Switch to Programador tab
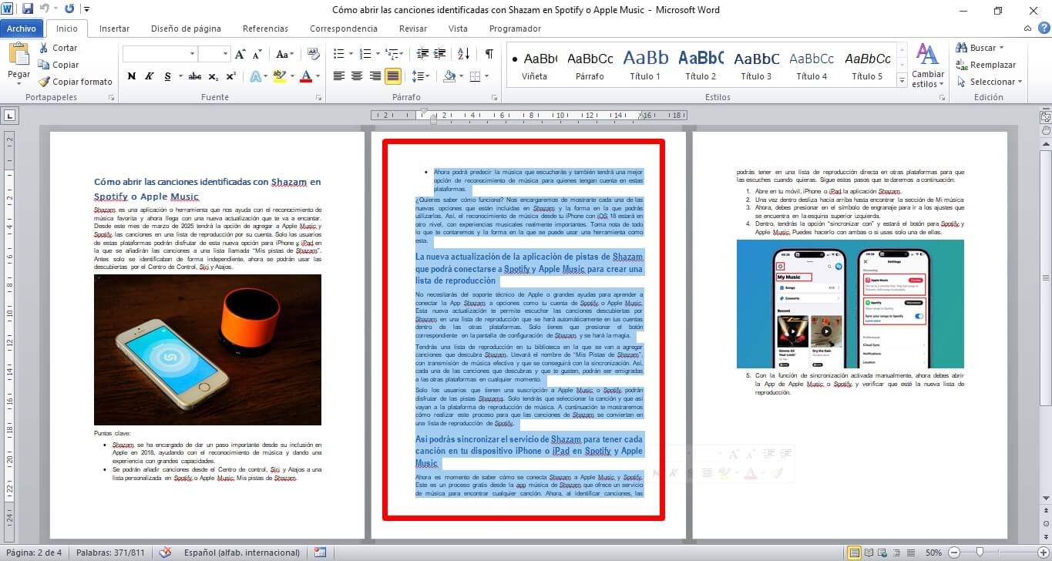Screen dimensions: 1052x561 [515, 29]
